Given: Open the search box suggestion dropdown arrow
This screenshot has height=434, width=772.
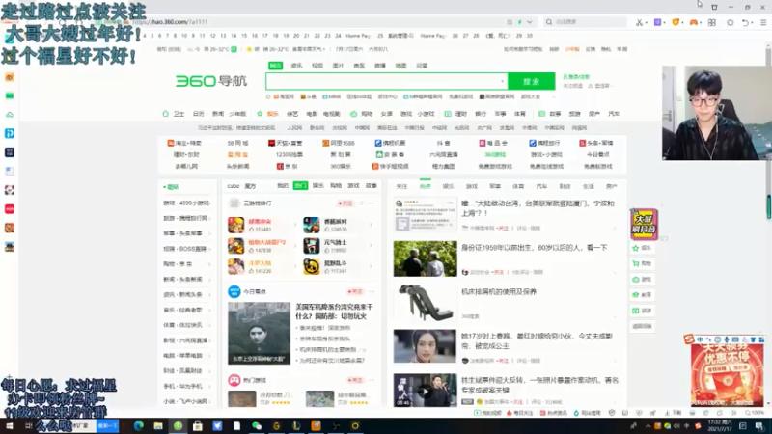Looking at the screenshot, I should click(502, 81).
